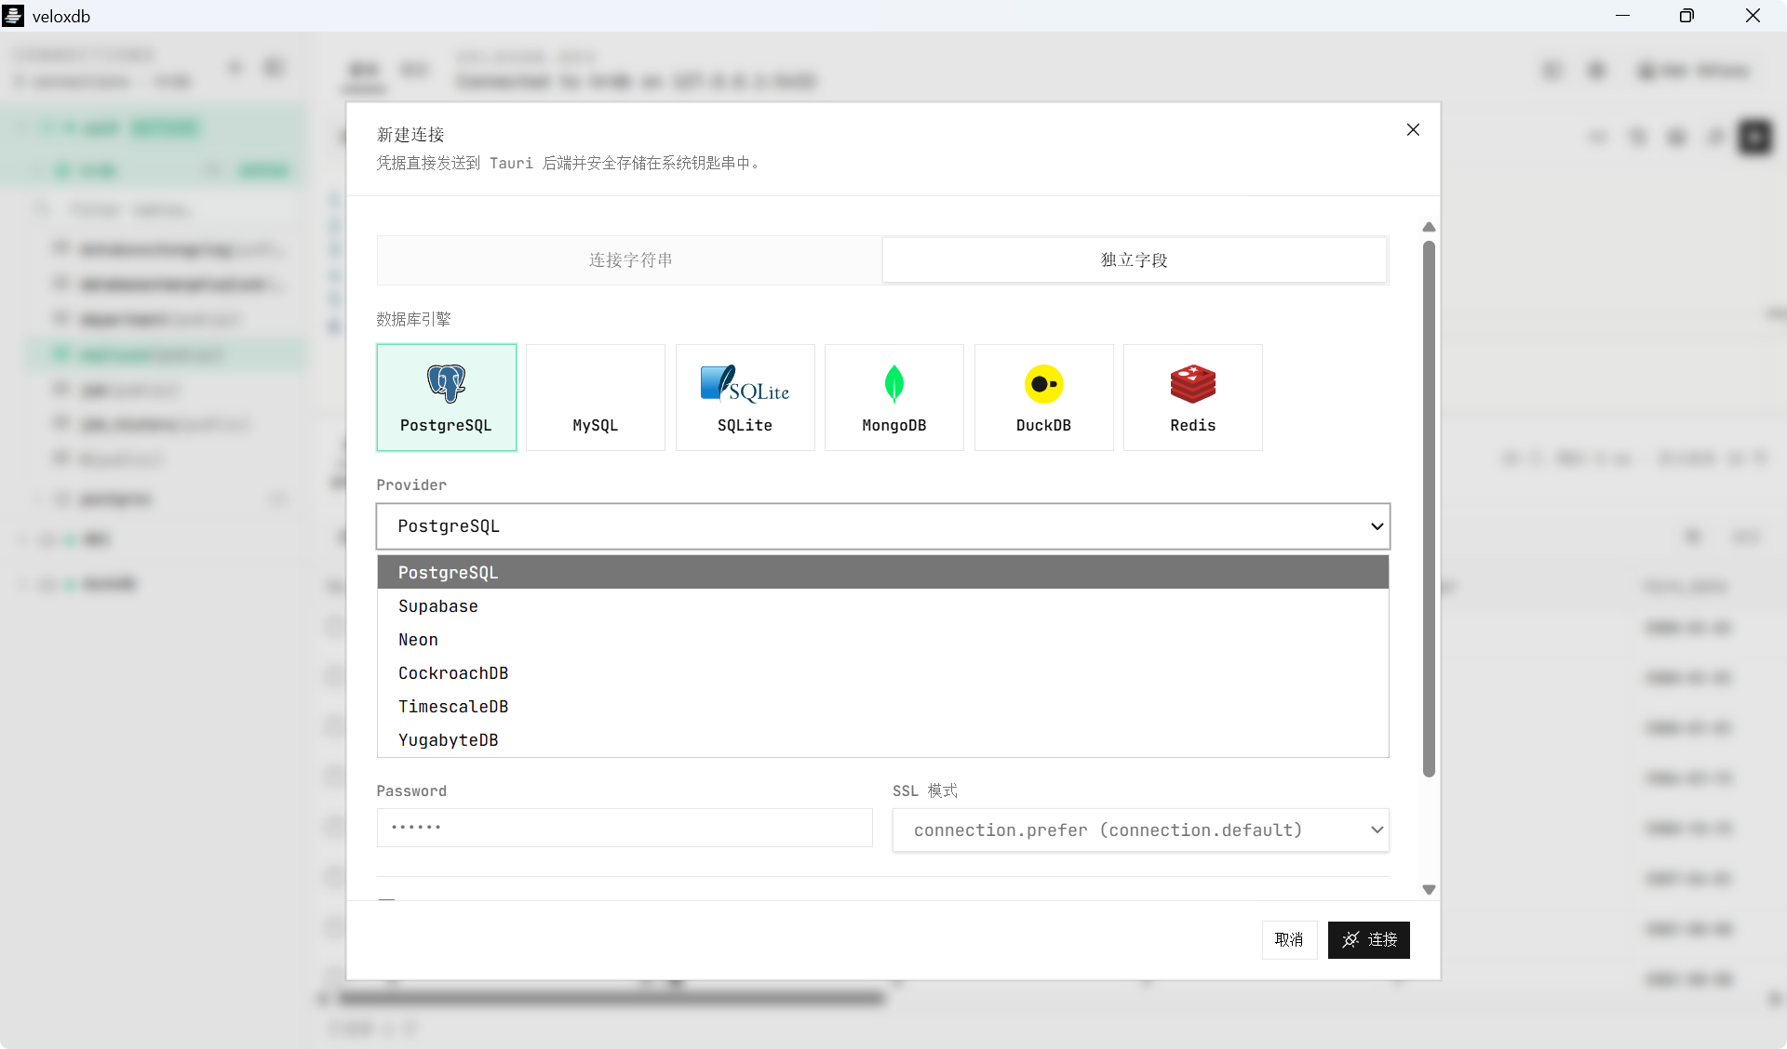
Task: Select the MongoDB engine card
Action: coord(894,397)
